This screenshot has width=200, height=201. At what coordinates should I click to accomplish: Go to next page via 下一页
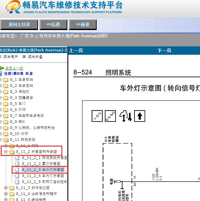tap(164, 50)
